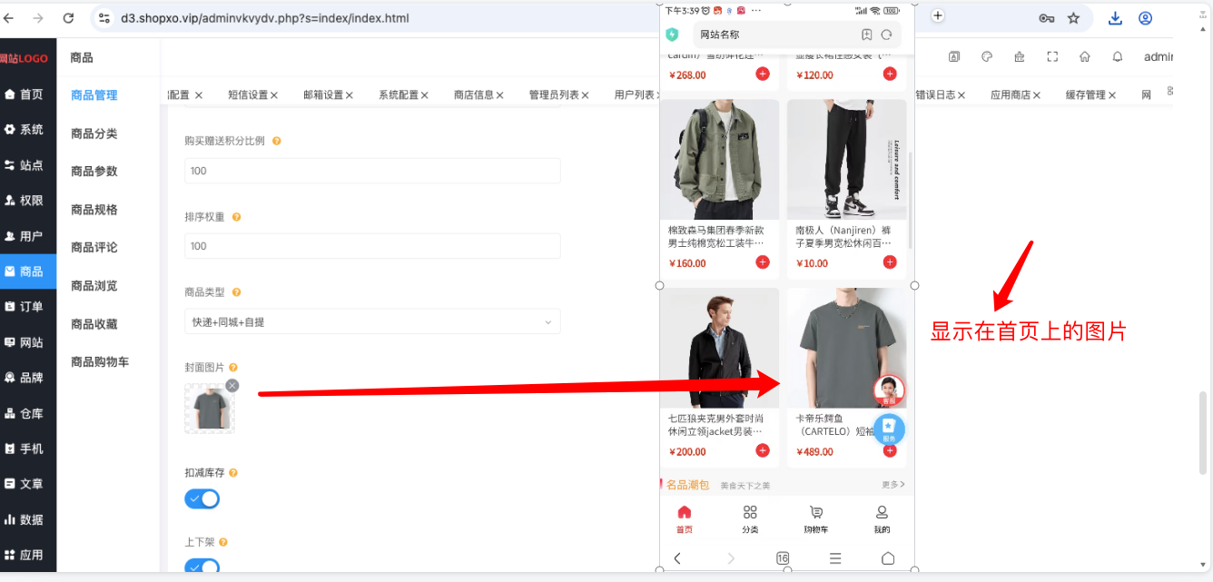Open the theme palette icon in admin header
Screen dimensions: 1213x582
click(x=987, y=56)
